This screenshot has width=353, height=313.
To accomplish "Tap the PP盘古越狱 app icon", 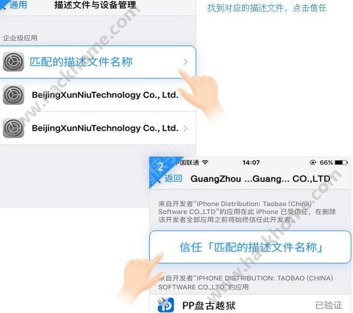I will (166, 305).
